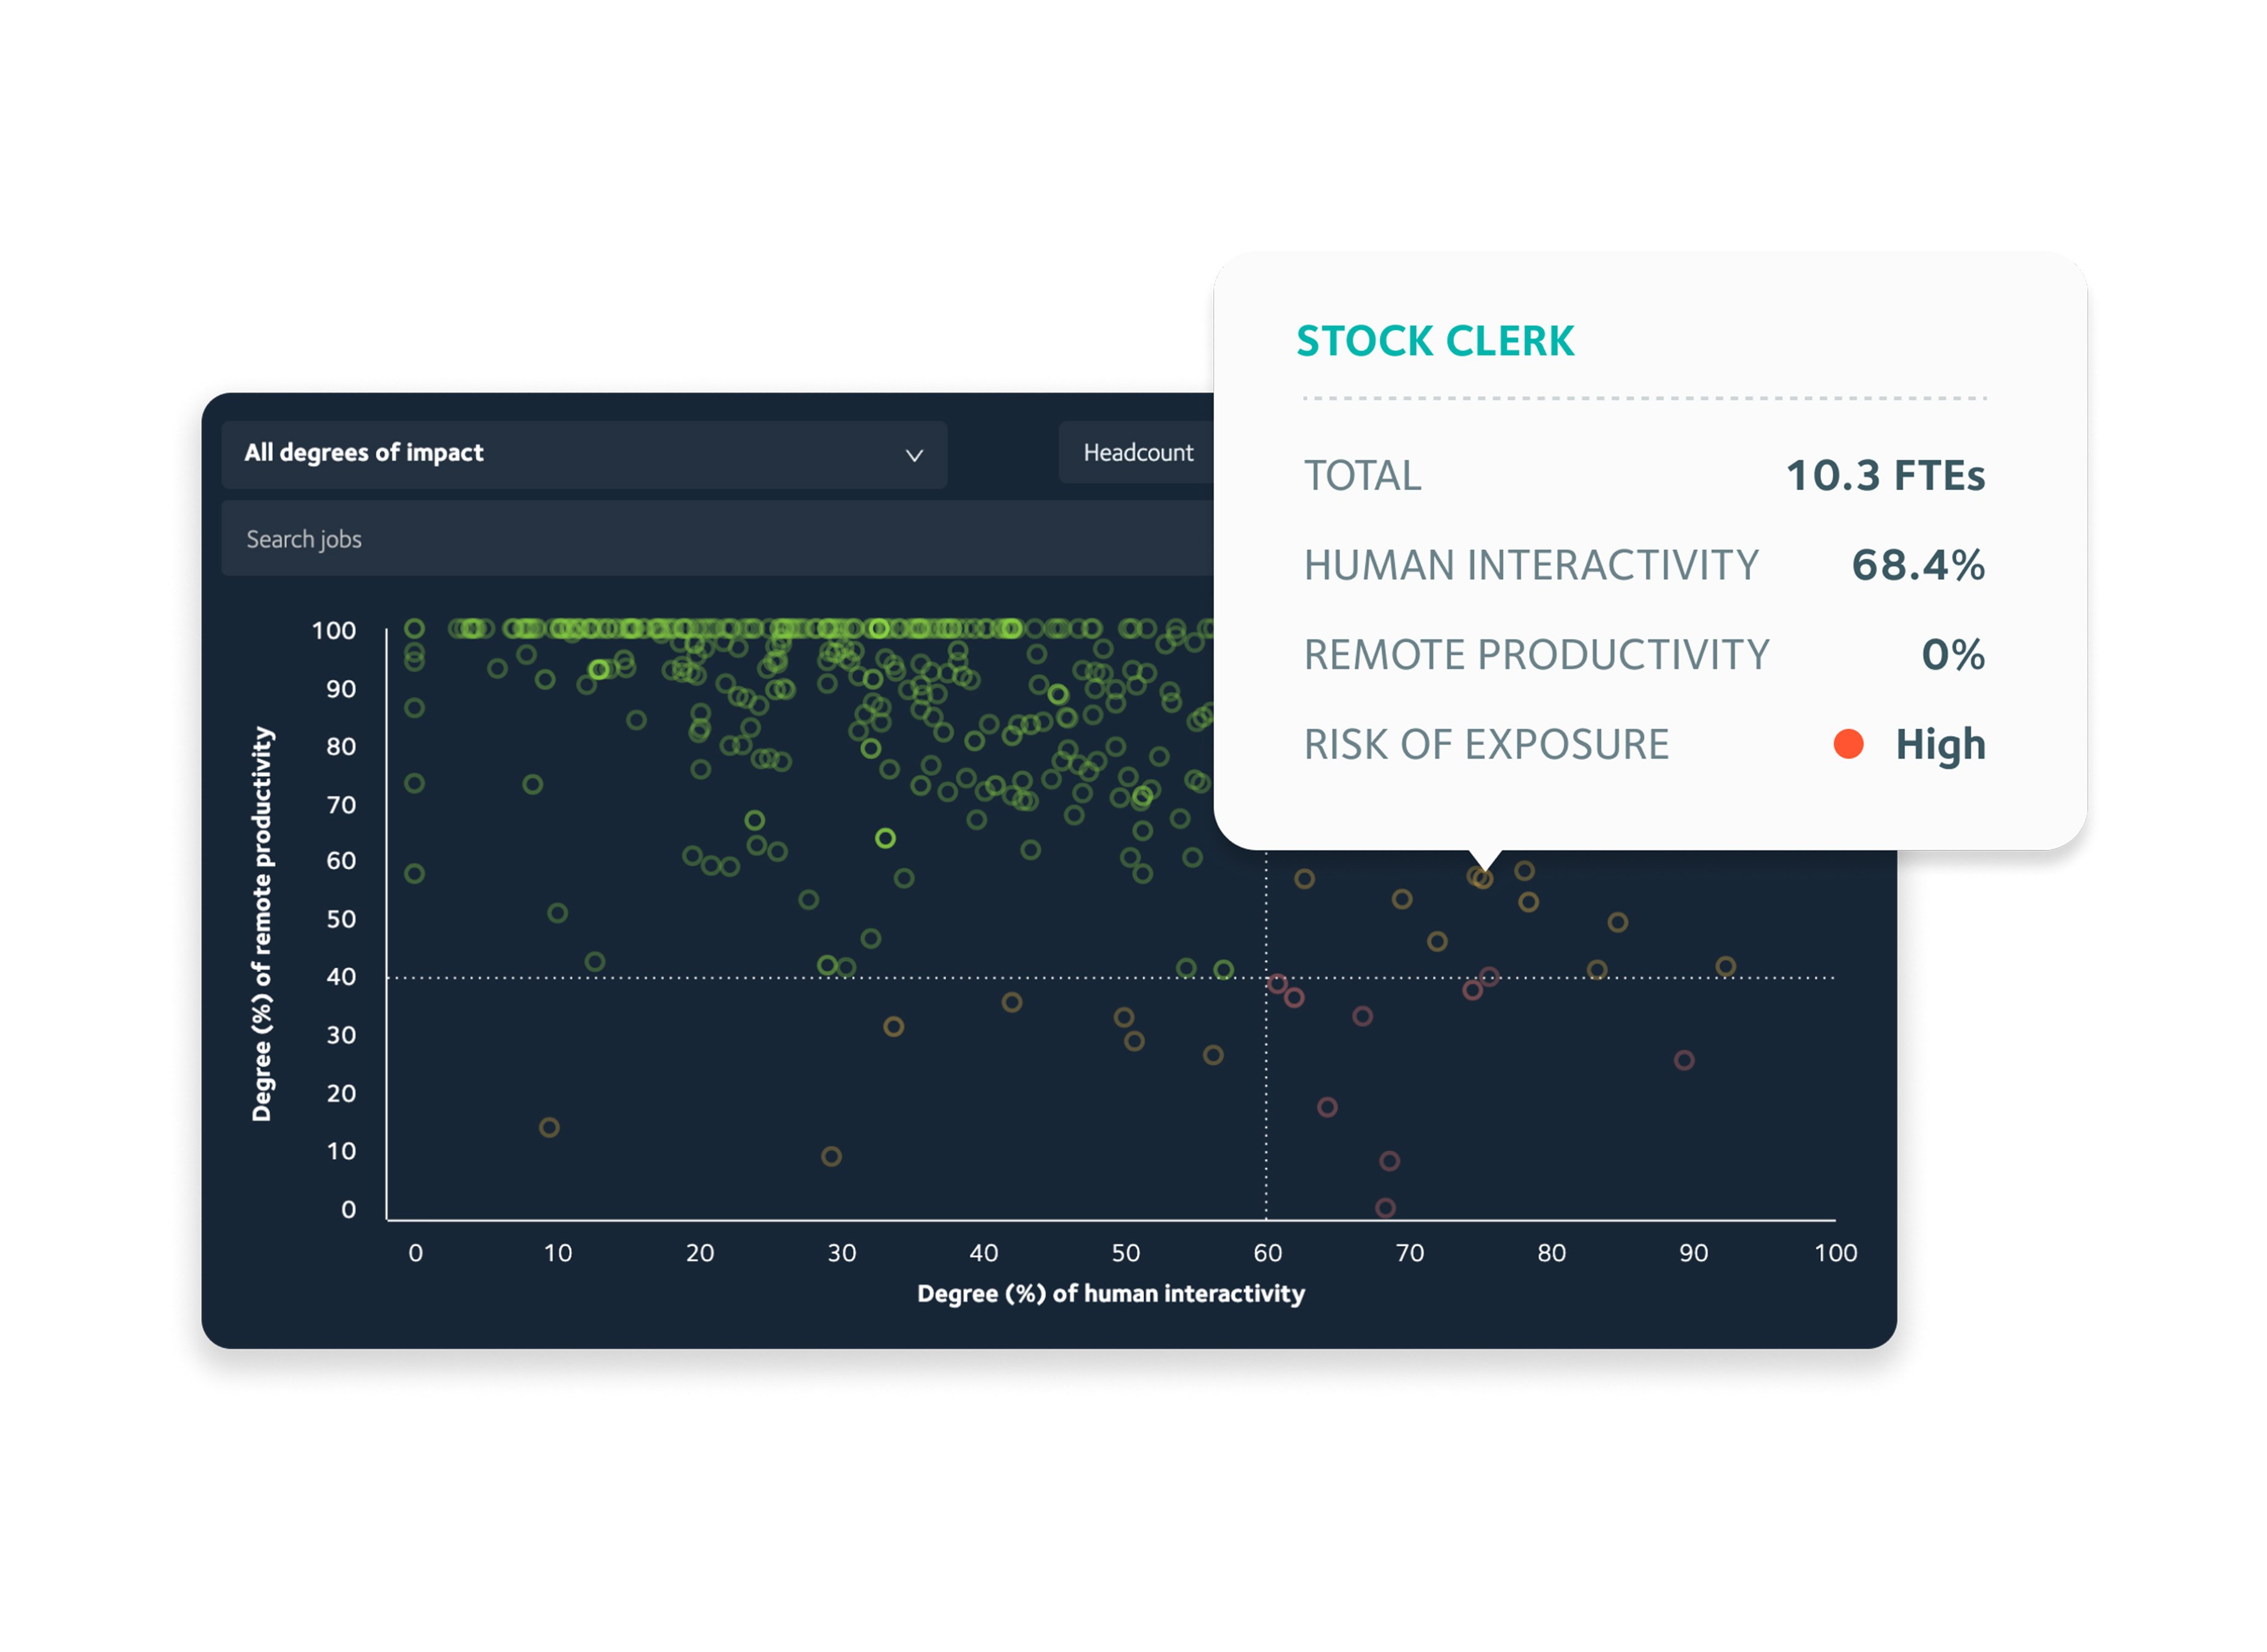Click the green point near 10 interactivity, 51 productivity
The width and height of the screenshot is (2267, 1652).
coord(557,913)
